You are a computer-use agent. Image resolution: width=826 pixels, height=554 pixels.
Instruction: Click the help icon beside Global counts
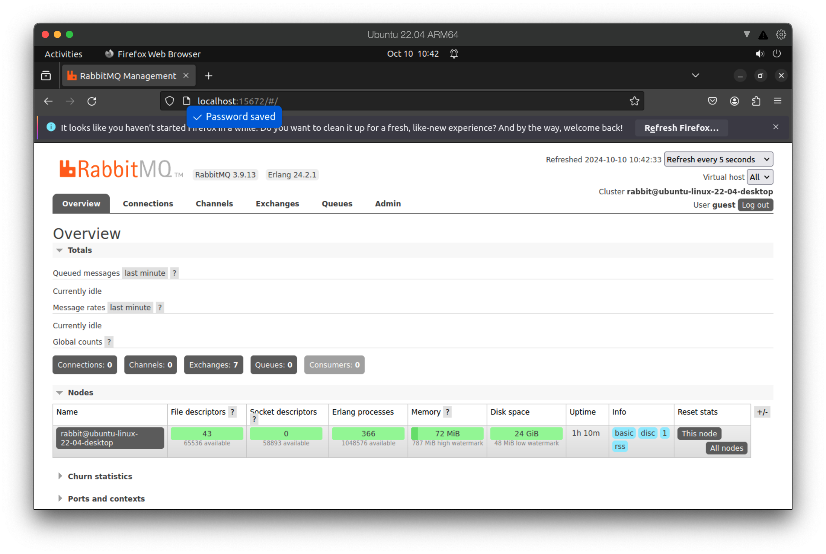(x=109, y=342)
